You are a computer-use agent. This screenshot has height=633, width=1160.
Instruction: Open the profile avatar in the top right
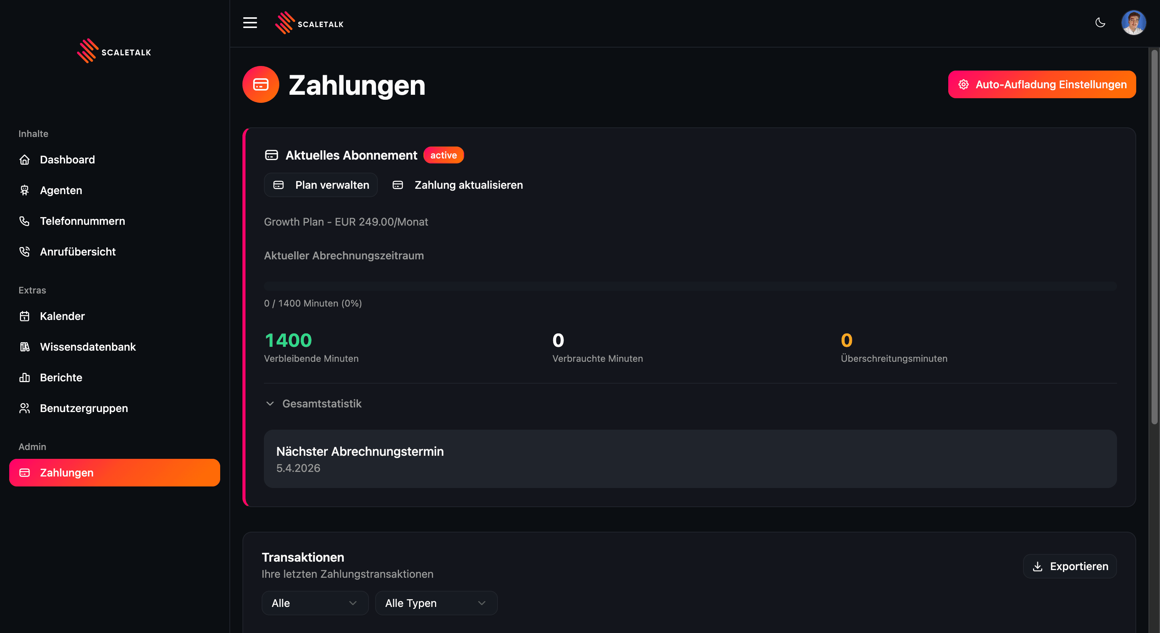point(1134,23)
